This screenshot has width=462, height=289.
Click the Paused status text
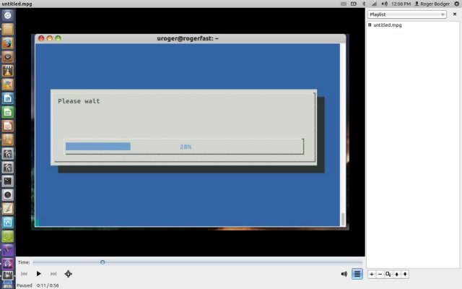[25, 285]
